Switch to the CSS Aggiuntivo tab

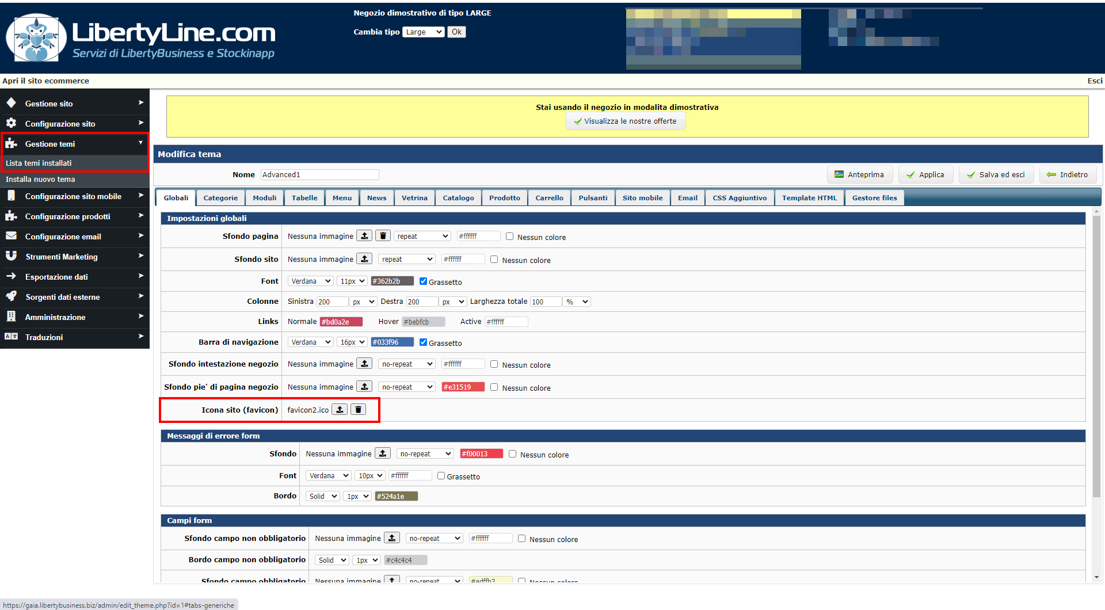740,198
